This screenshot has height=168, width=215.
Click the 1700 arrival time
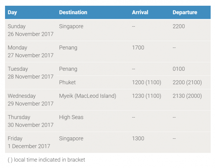point(138,47)
